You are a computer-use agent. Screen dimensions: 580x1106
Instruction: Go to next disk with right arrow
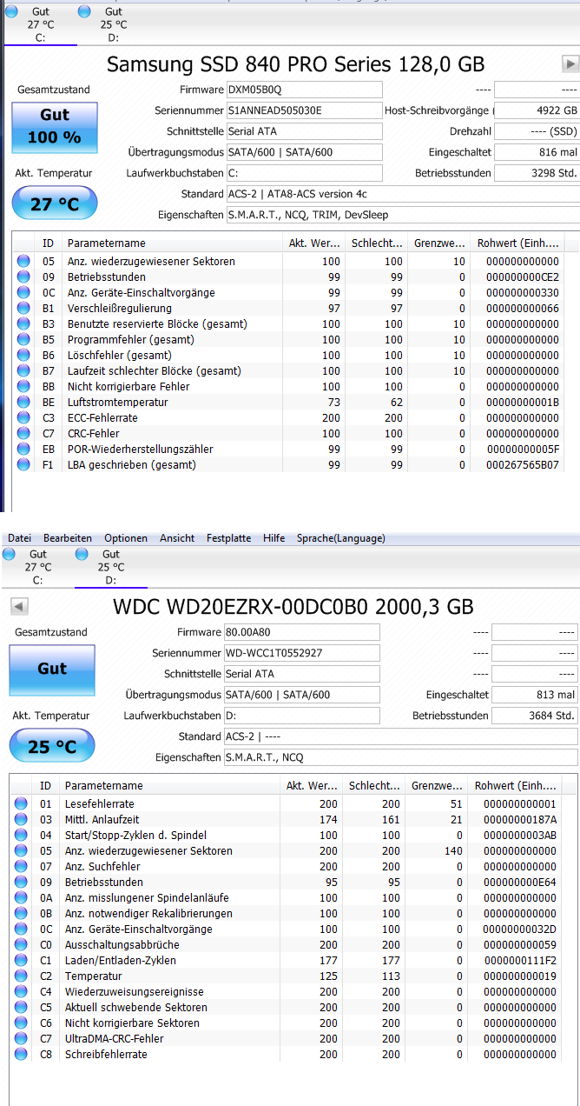point(570,63)
